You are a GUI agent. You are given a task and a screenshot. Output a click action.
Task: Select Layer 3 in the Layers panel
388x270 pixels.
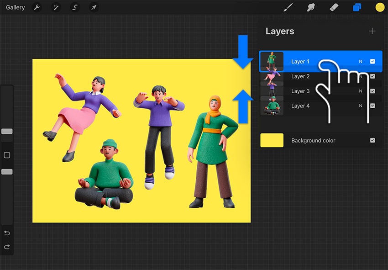coord(300,91)
